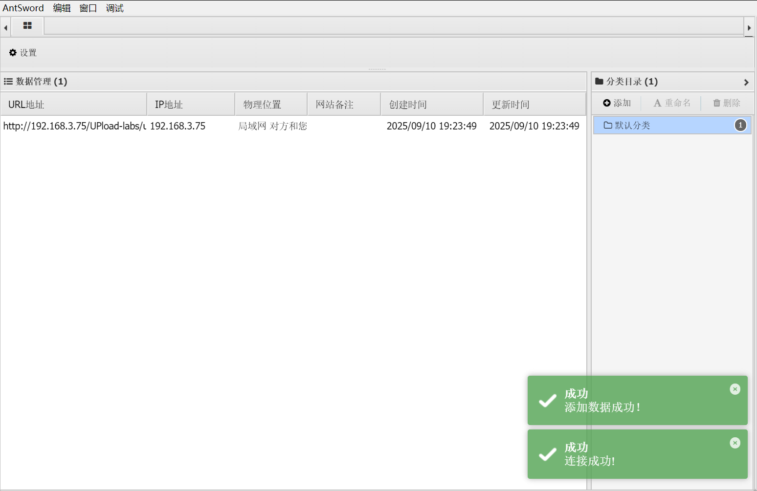Click the count badge on 默认分类
Screen dimensions: 757x491
[740, 125]
